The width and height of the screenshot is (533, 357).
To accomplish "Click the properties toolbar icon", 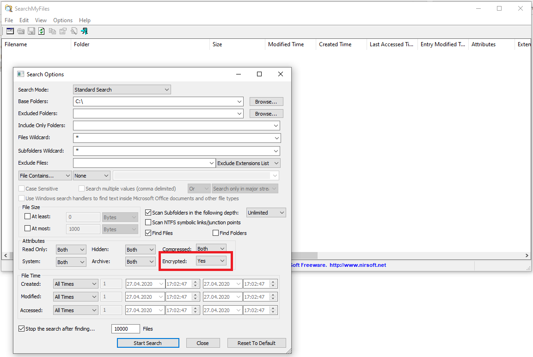I will [x=63, y=31].
